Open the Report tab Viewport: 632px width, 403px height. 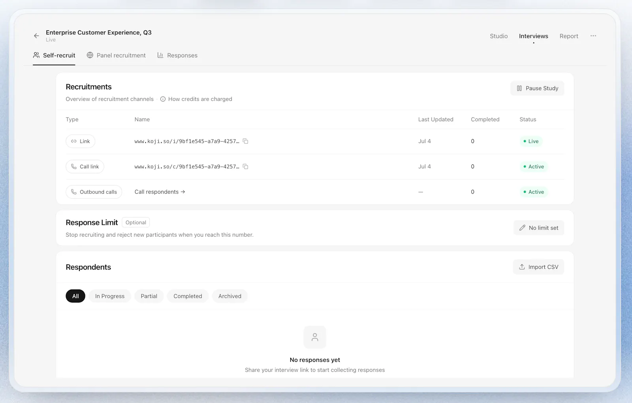pyautogui.click(x=569, y=36)
